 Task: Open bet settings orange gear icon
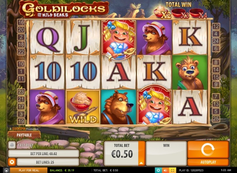click(x=12, y=162)
